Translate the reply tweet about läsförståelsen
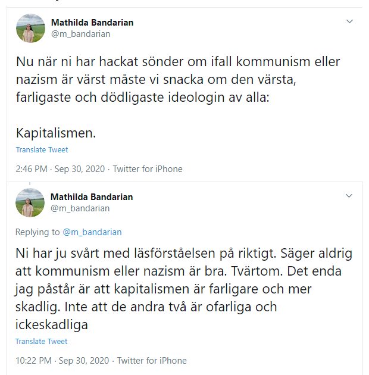 (x=42, y=342)
